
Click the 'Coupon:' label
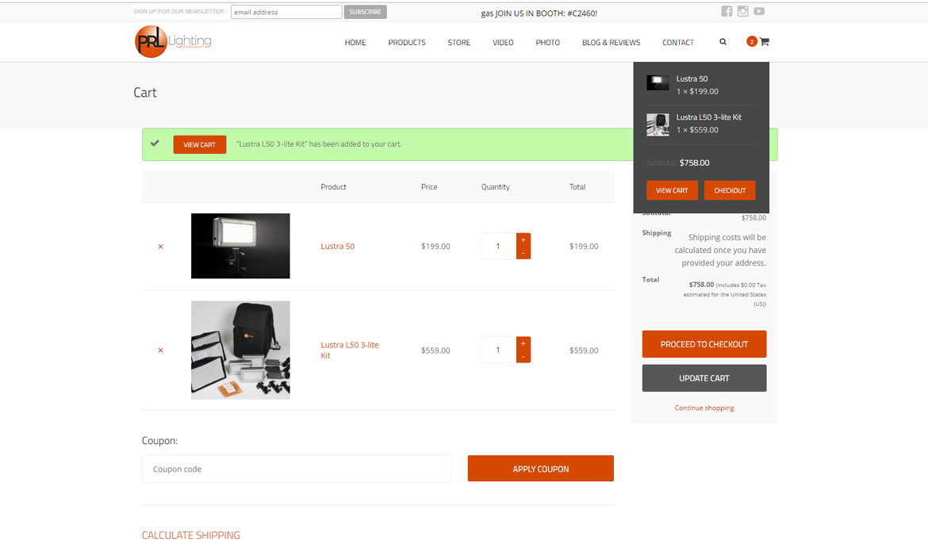click(159, 441)
